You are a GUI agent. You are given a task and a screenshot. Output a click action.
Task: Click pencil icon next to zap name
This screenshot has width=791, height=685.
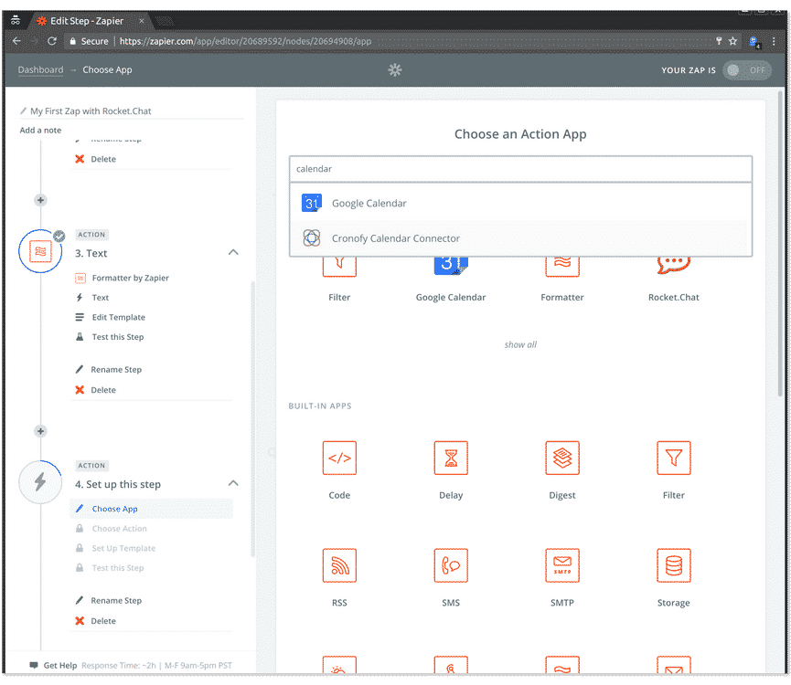[x=23, y=111]
